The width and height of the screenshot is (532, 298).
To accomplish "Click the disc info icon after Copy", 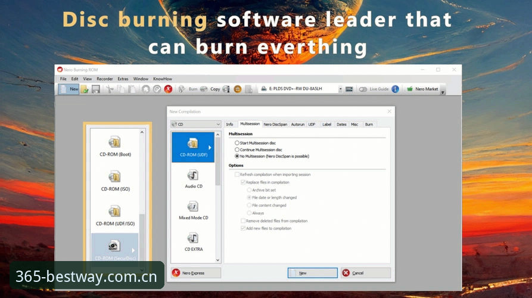I will [226, 89].
